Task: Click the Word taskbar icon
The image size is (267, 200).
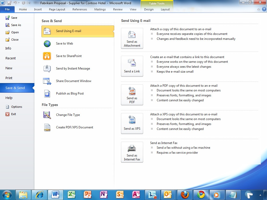Action: [x=56, y=195]
